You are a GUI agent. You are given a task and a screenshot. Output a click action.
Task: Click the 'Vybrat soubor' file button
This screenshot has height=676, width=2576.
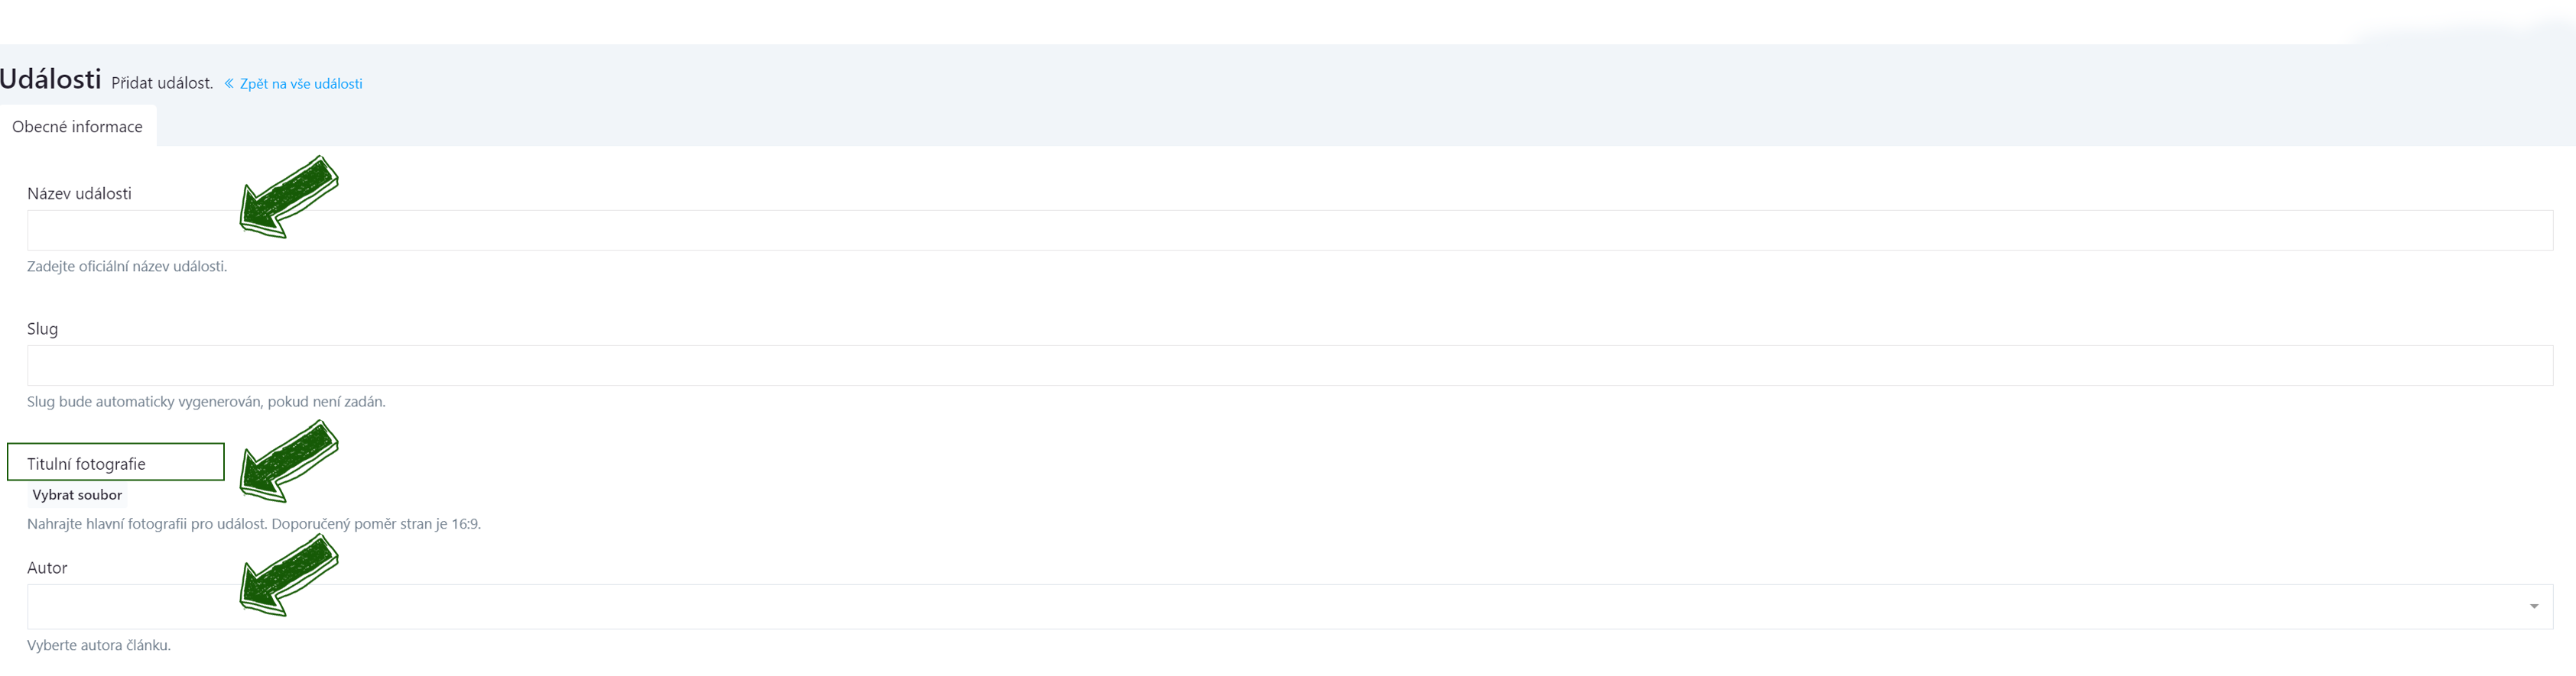tap(77, 495)
